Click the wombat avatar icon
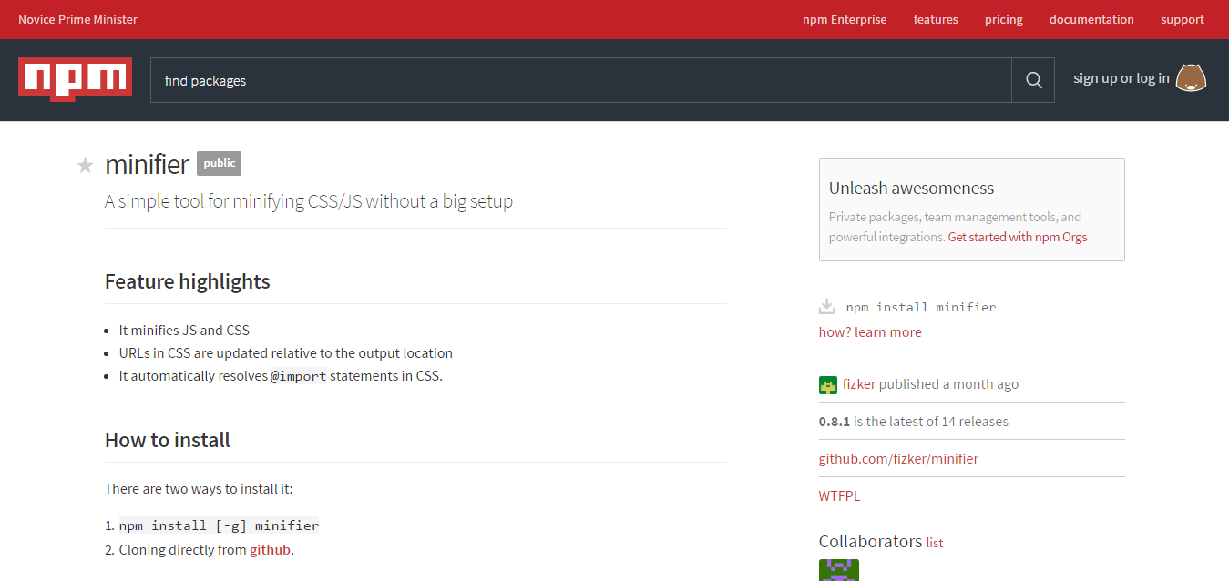The width and height of the screenshot is (1229, 581). click(x=1191, y=78)
